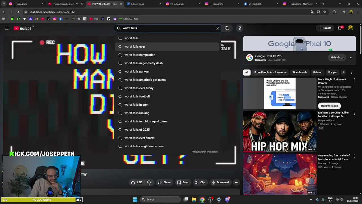The width and height of the screenshot is (362, 204).
Task: Open options for Eminem & 50 Cent video
Action: coord(355,113)
